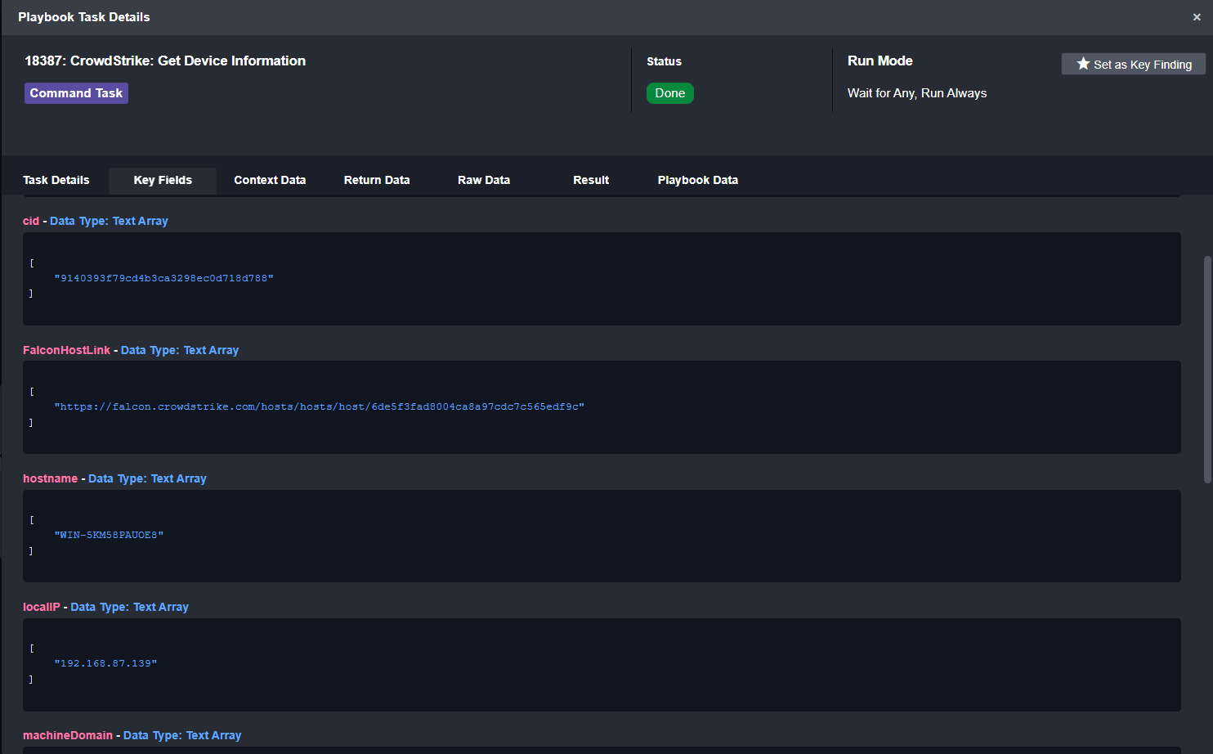Open the Task Details tab
Image resolution: width=1213 pixels, height=754 pixels.
point(56,180)
